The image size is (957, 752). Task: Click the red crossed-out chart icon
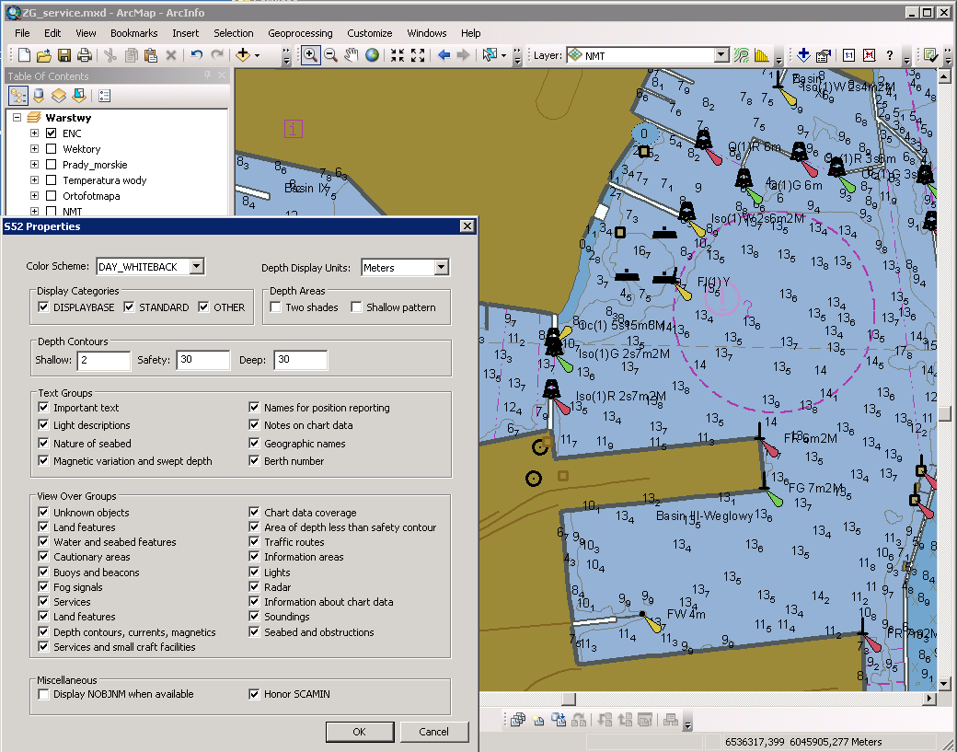point(869,55)
